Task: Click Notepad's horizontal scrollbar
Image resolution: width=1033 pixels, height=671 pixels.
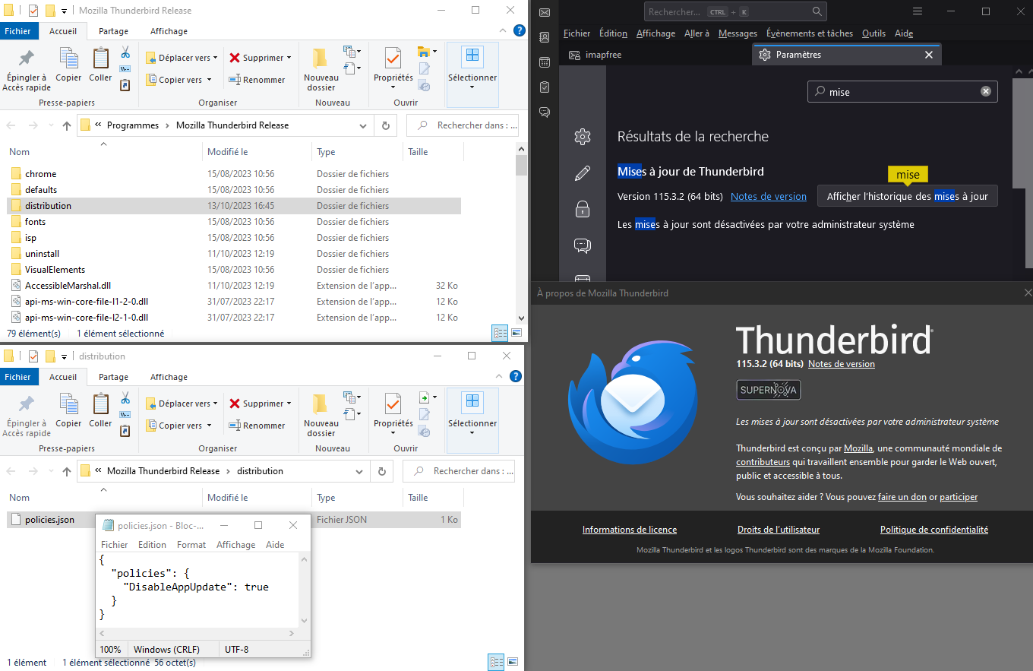Action: (197, 633)
